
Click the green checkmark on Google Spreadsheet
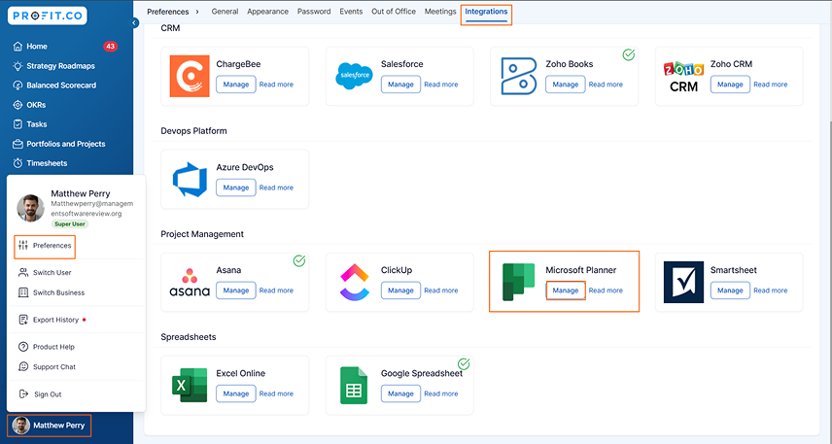(x=464, y=364)
